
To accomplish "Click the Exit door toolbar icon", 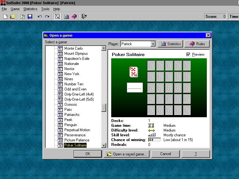I will [84, 17].
